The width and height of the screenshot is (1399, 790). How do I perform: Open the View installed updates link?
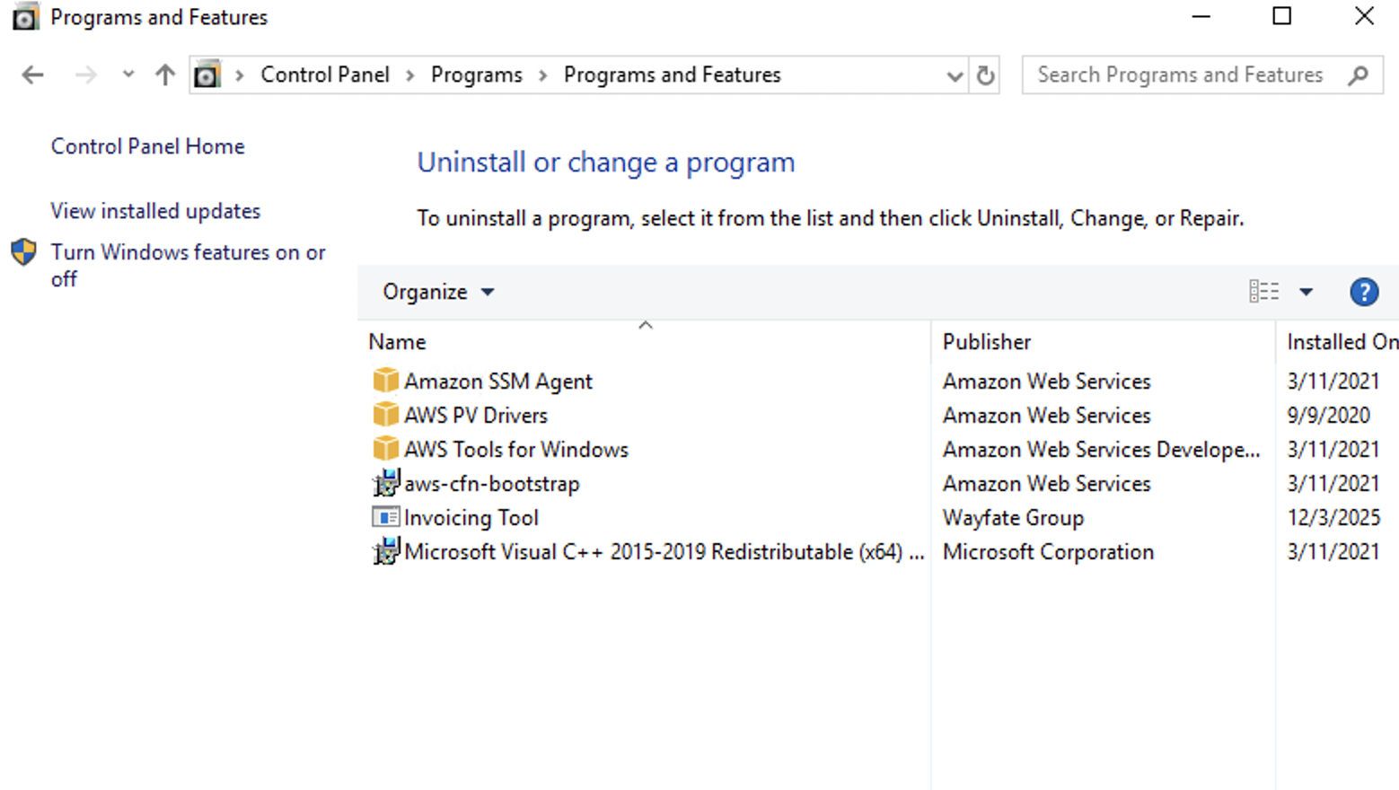coord(155,211)
